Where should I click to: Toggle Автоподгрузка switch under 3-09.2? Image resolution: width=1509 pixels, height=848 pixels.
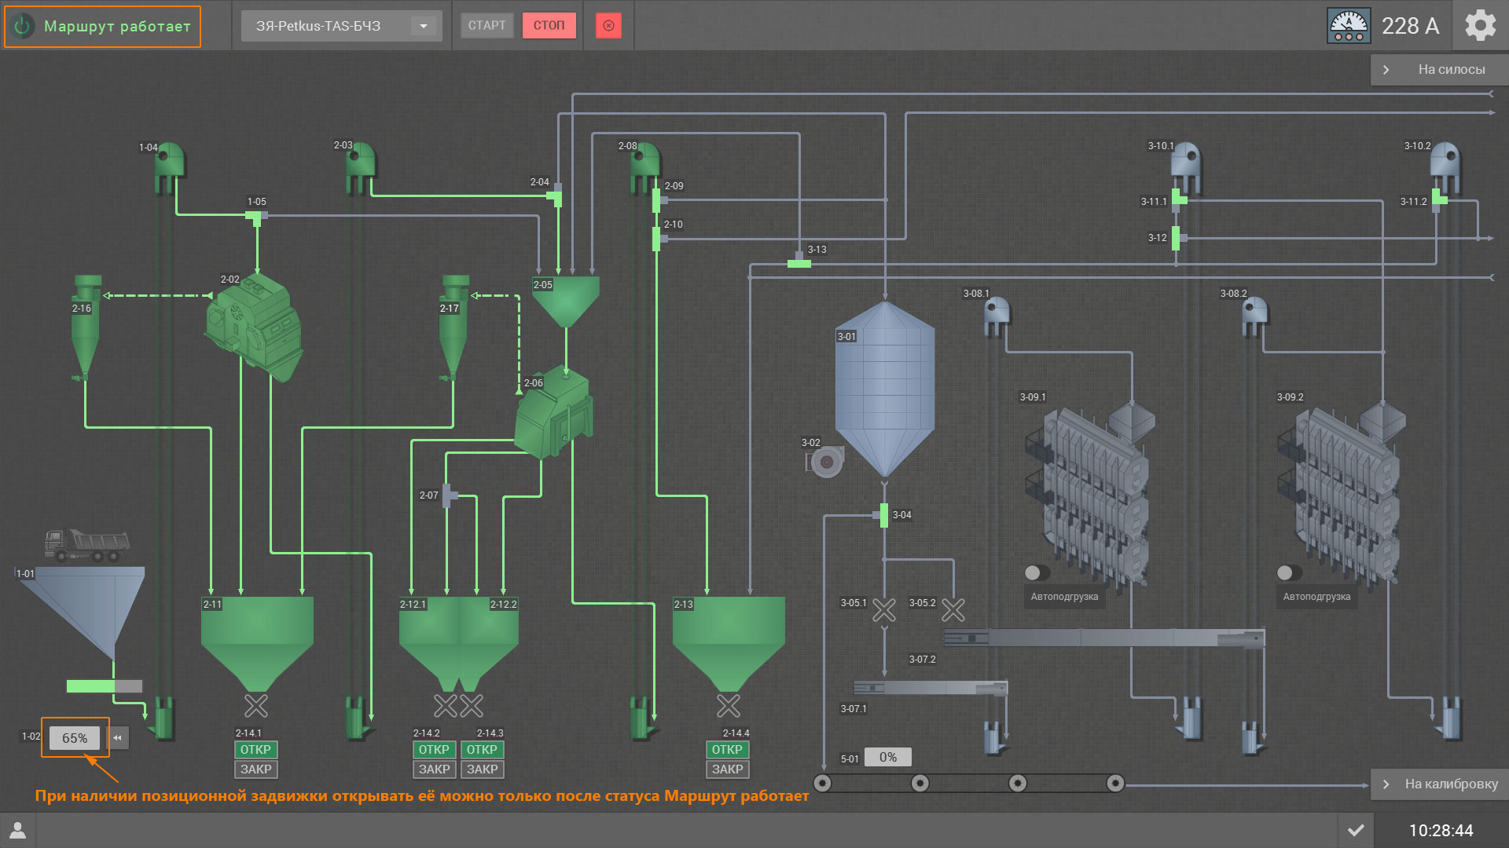click(1289, 572)
